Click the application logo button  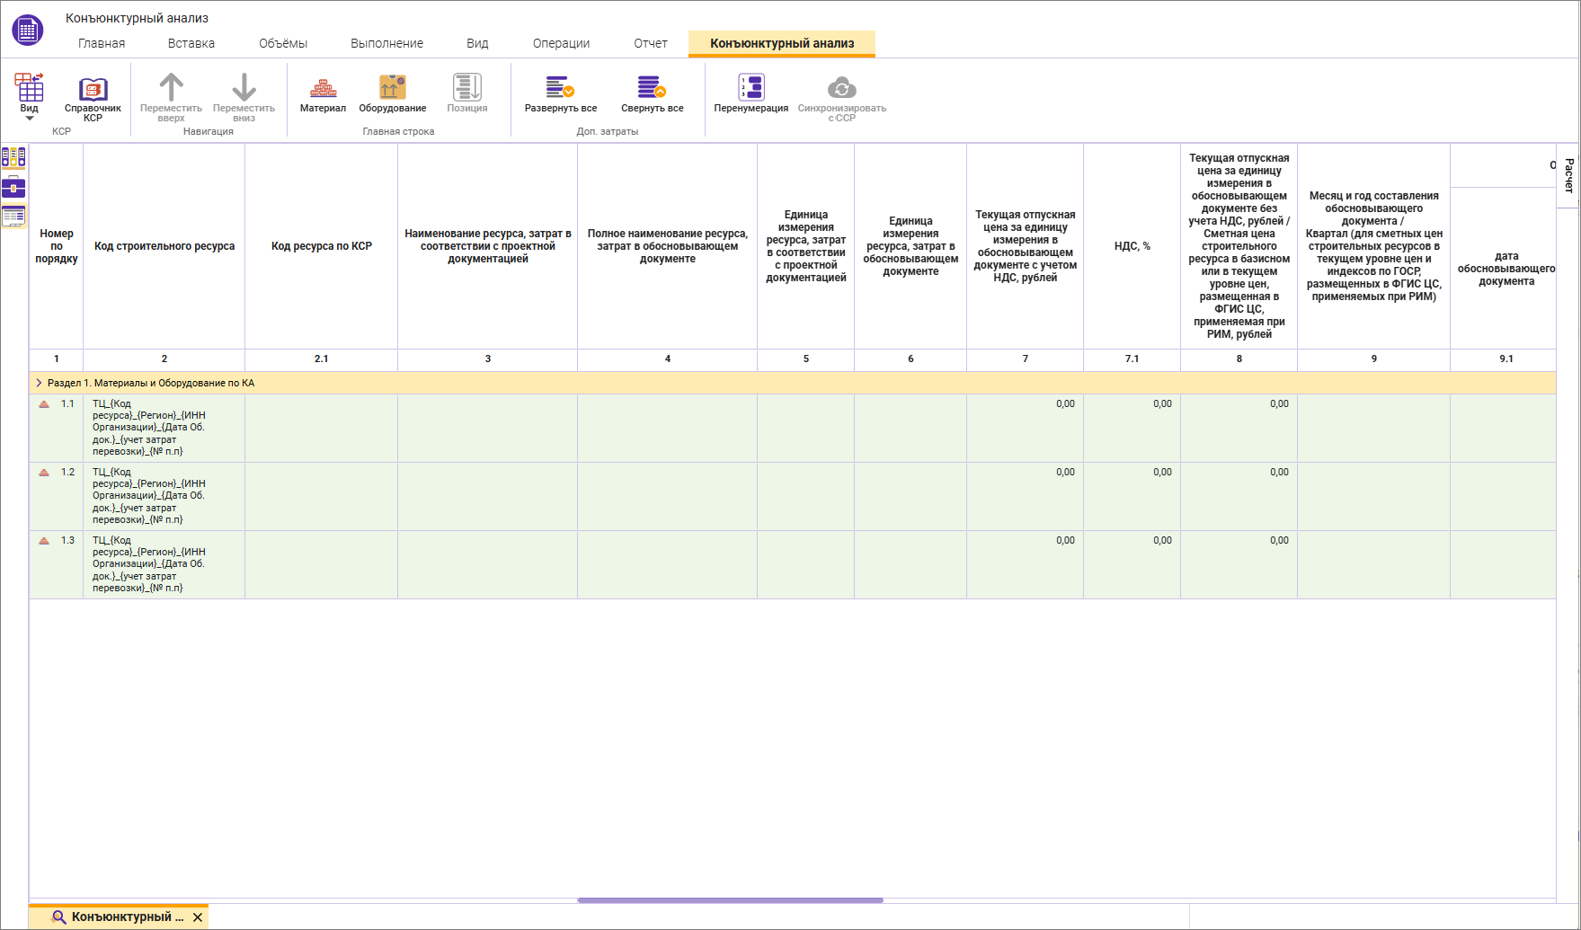coord(28,31)
